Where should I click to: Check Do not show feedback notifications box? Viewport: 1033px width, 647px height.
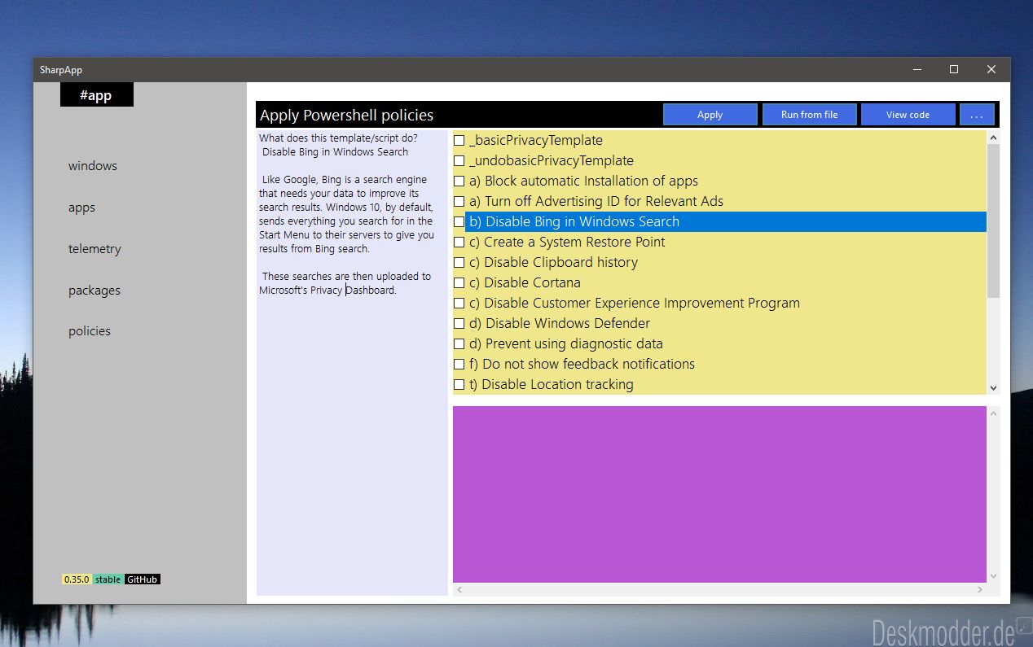459,364
